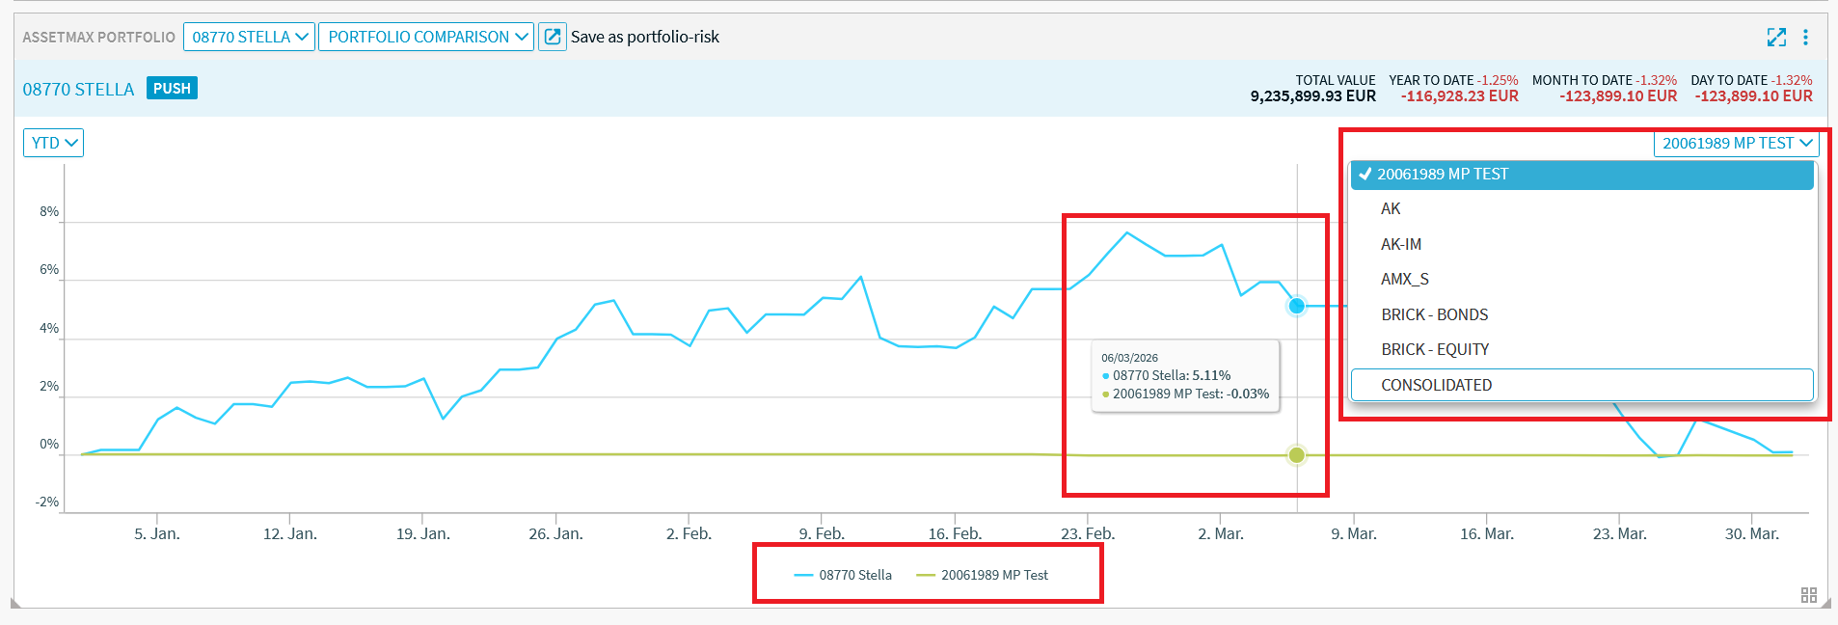The height and width of the screenshot is (625, 1838).
Task: Click the 08770 STELLA portfolio title link
Action: [78, 89]
